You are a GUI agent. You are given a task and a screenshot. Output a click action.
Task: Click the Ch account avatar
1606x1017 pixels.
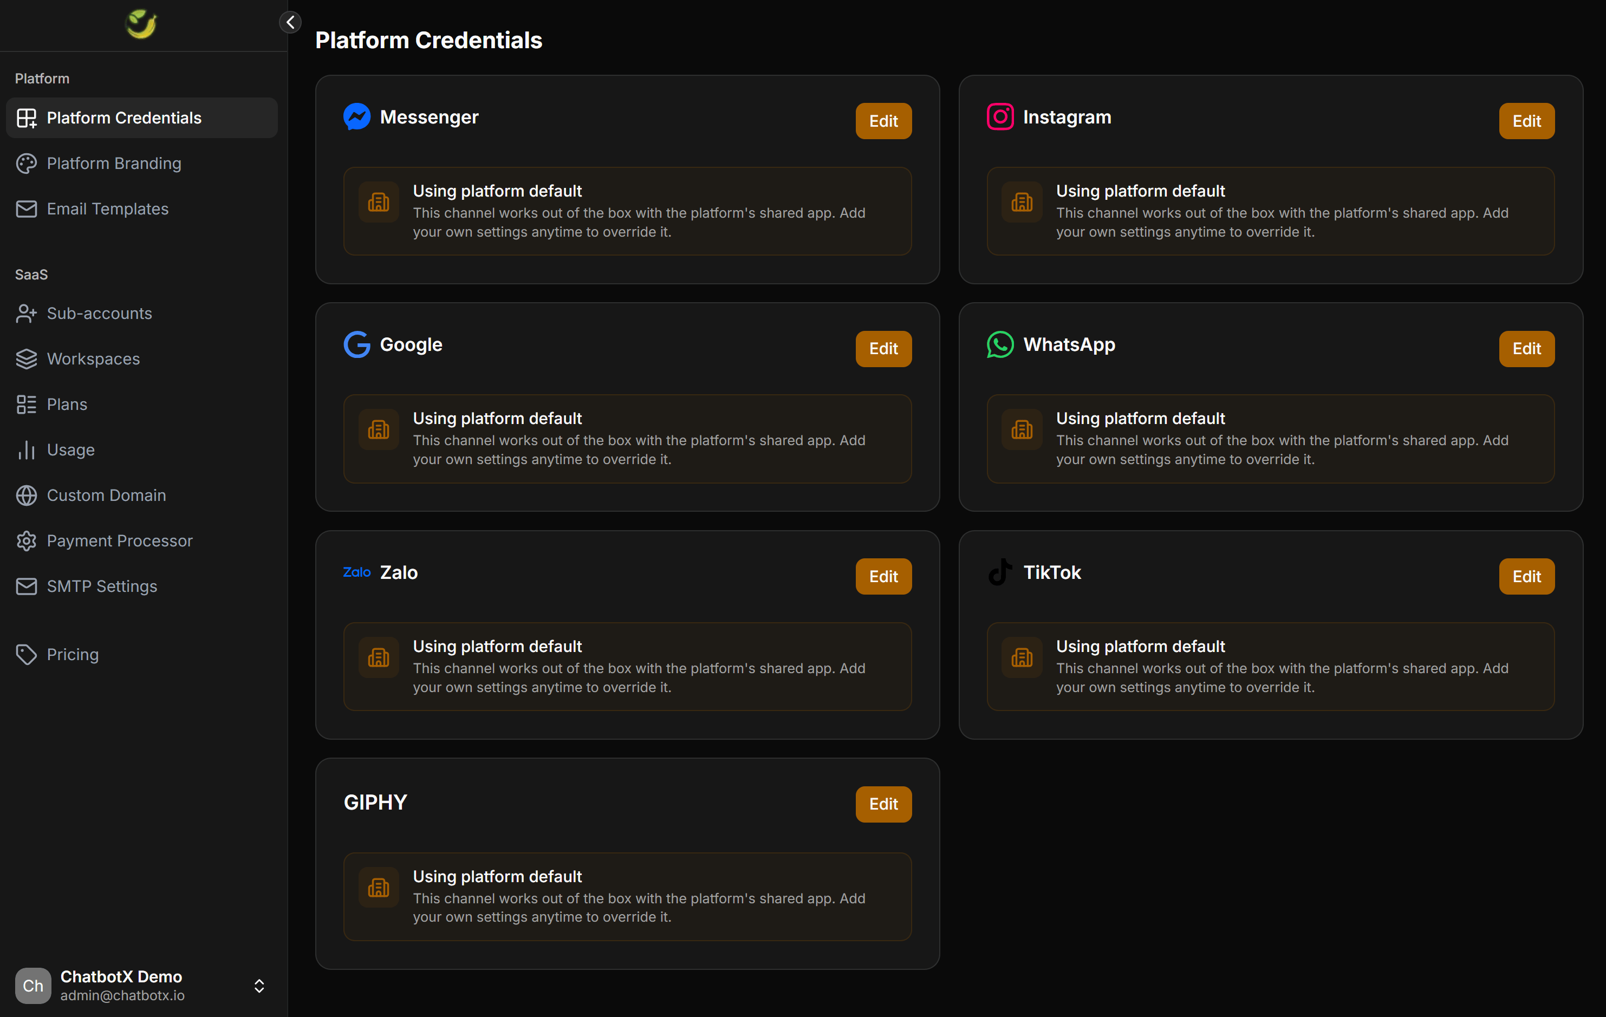click(32, 986)
